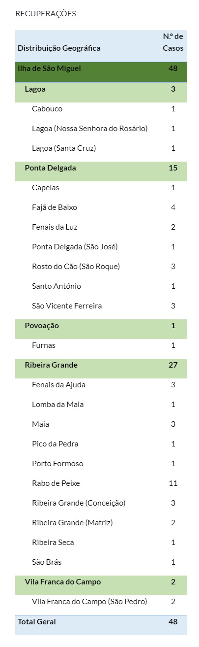Click the value 11 for Rabo de Peixe

(x=173, y=483)
